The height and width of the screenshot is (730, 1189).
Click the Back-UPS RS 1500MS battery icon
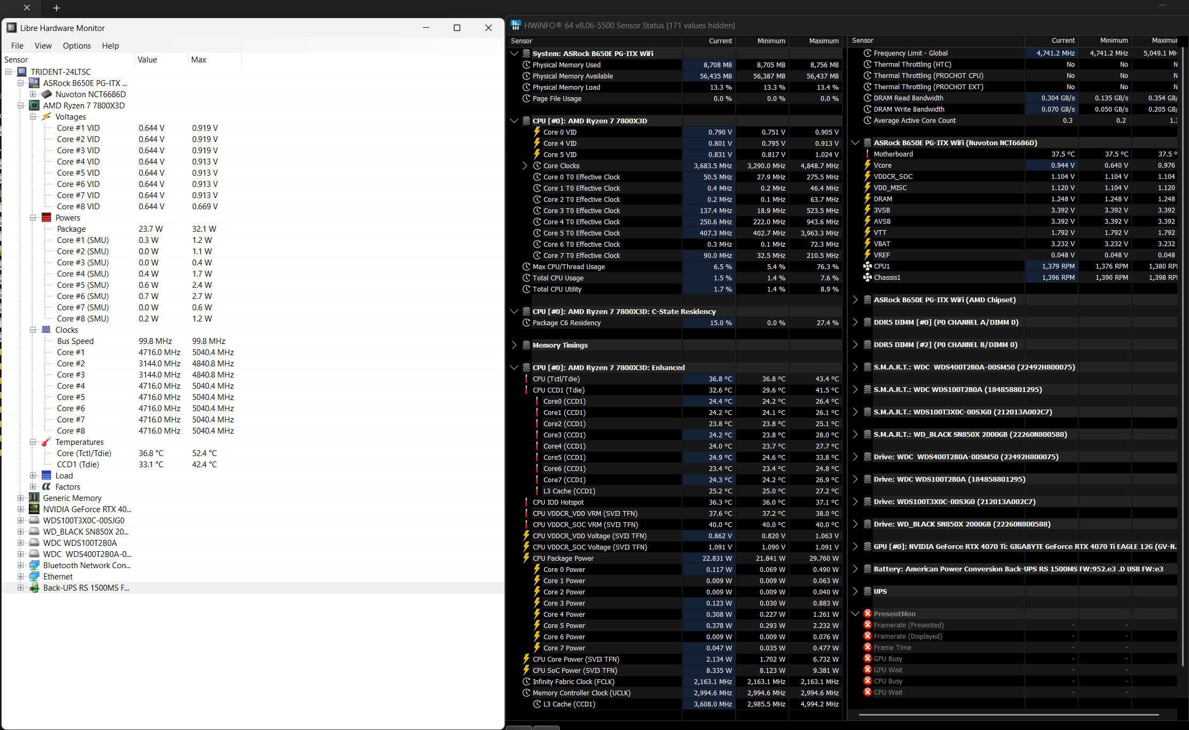pos(34,587)
